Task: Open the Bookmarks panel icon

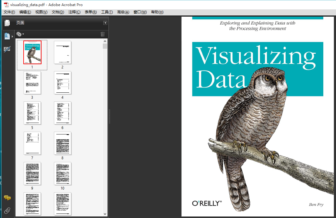Action: [x=7, y=36]
